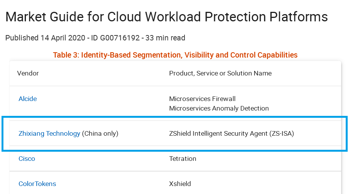Click the Market Guide page title
348x194 pixels.
point(167,17)
